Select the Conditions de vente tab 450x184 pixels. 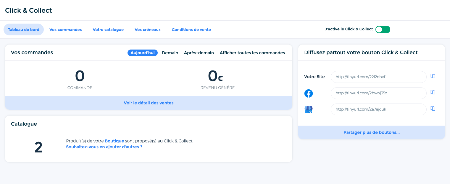click(191, 29)
